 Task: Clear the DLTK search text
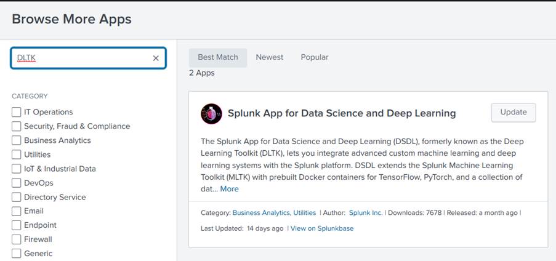(x=156, y=58)
